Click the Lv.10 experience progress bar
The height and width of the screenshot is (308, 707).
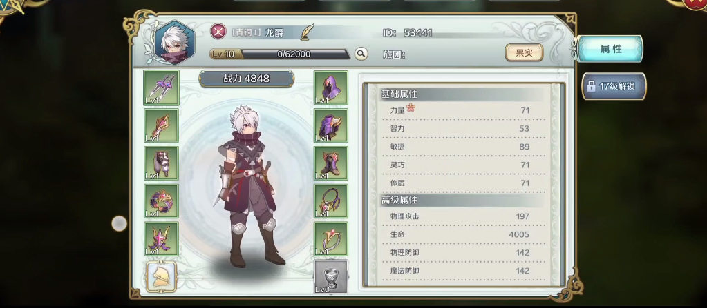pos(280,54)
